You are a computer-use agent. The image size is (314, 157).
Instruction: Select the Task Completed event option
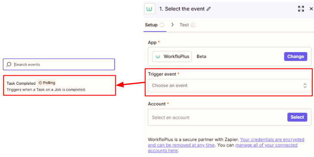pos(59,86)
